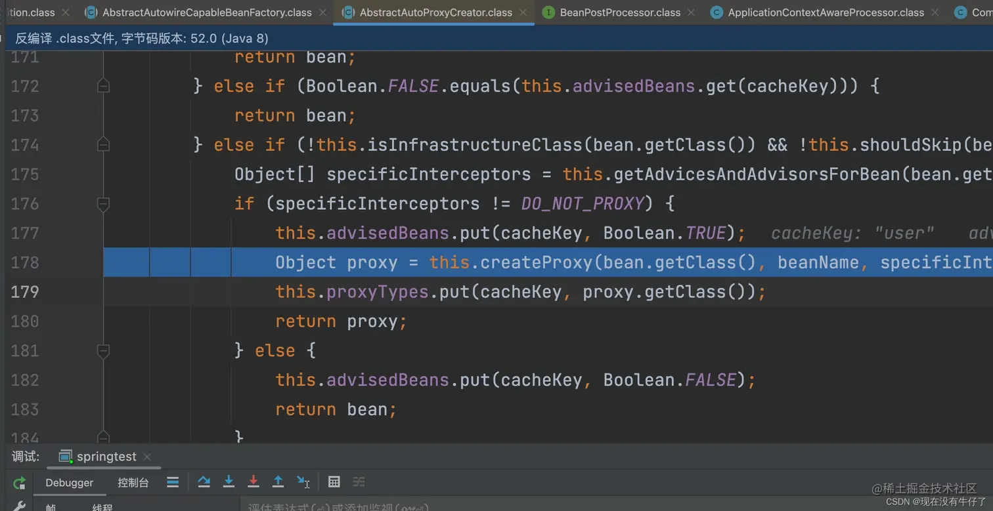Viewport: 993px width, 511px height.
Task: Collapse the code block at line 174
Action: [x=103, y=144]
